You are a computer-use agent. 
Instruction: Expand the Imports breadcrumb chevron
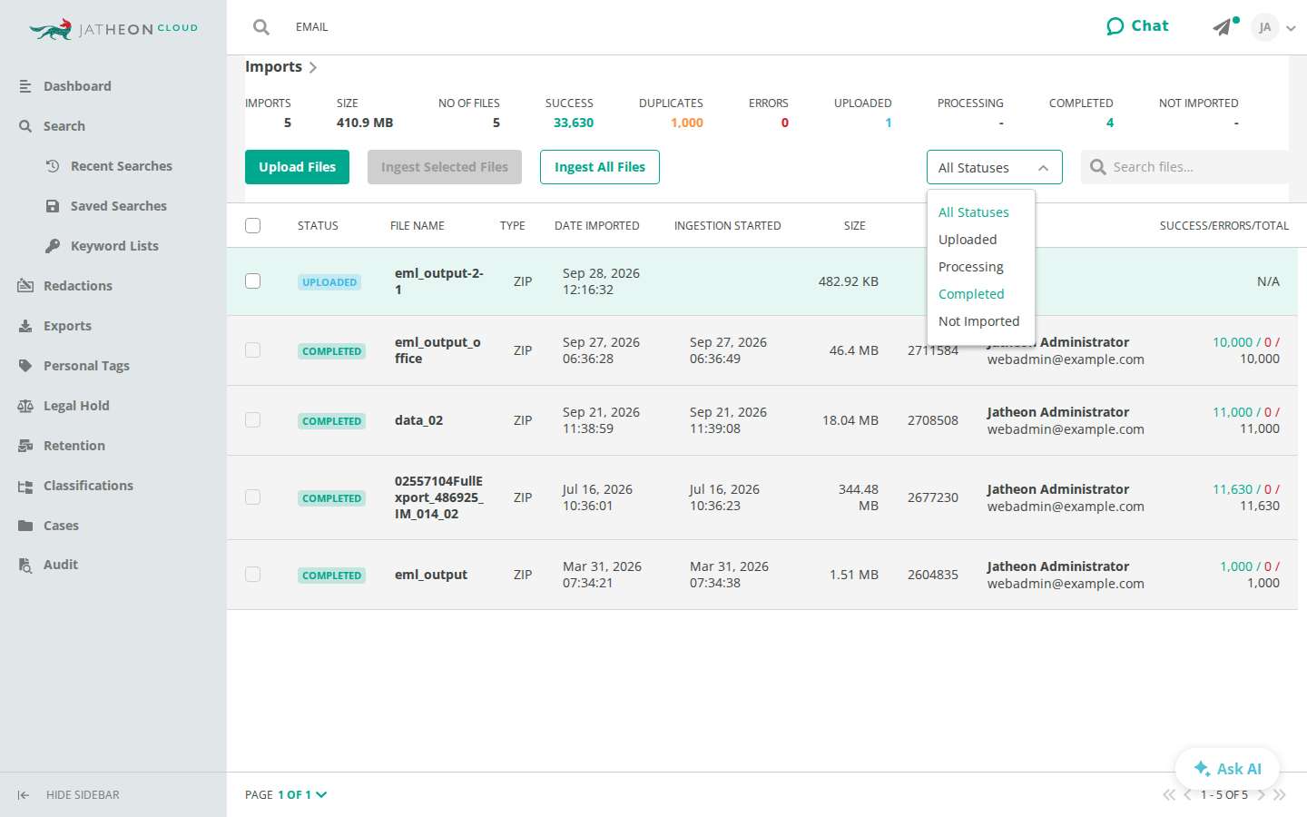[312, 67]
